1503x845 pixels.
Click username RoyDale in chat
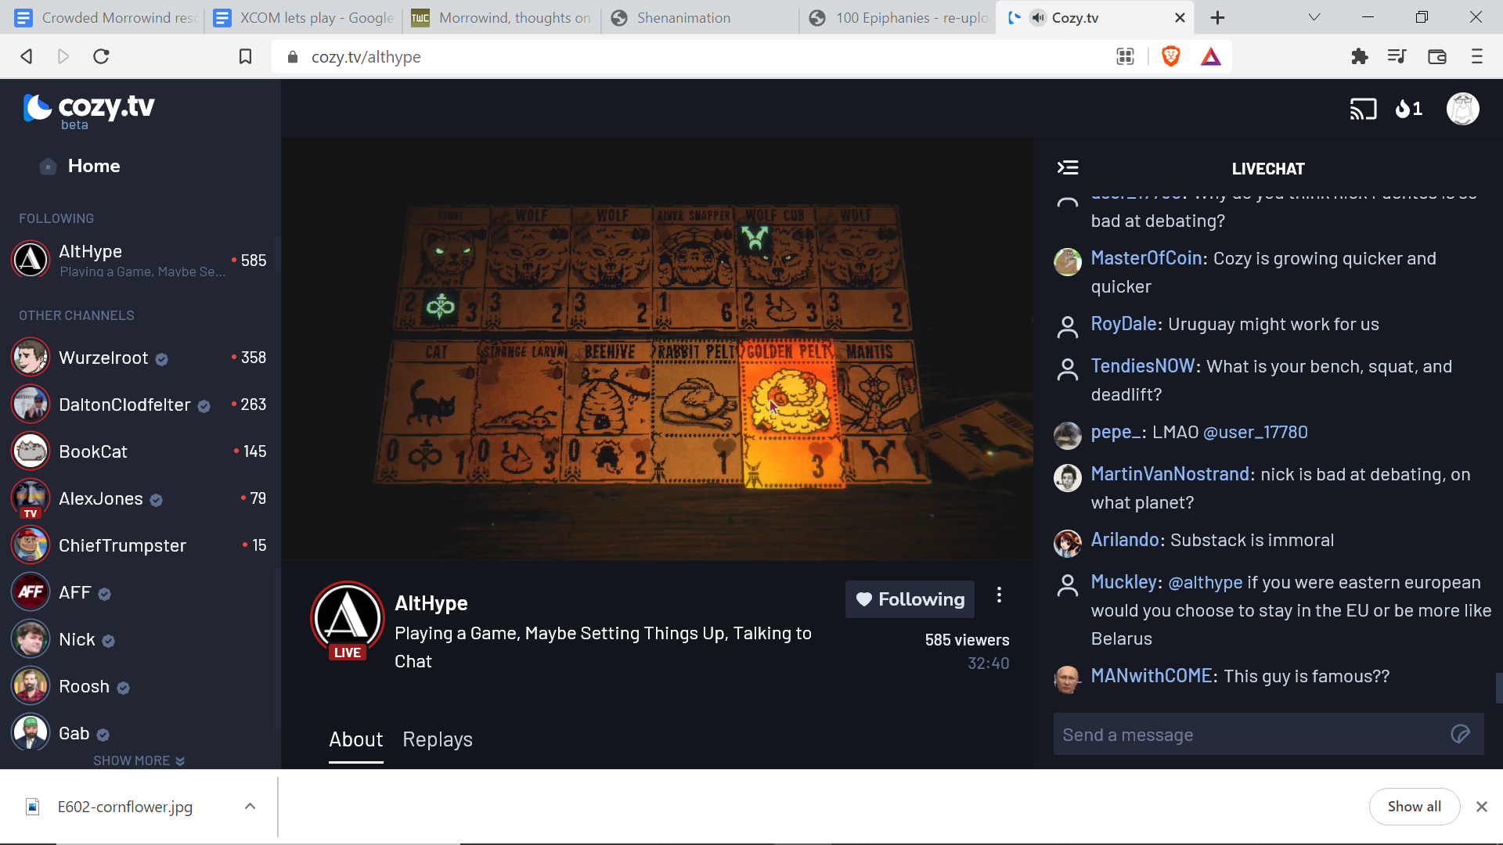pos(1123,324)
